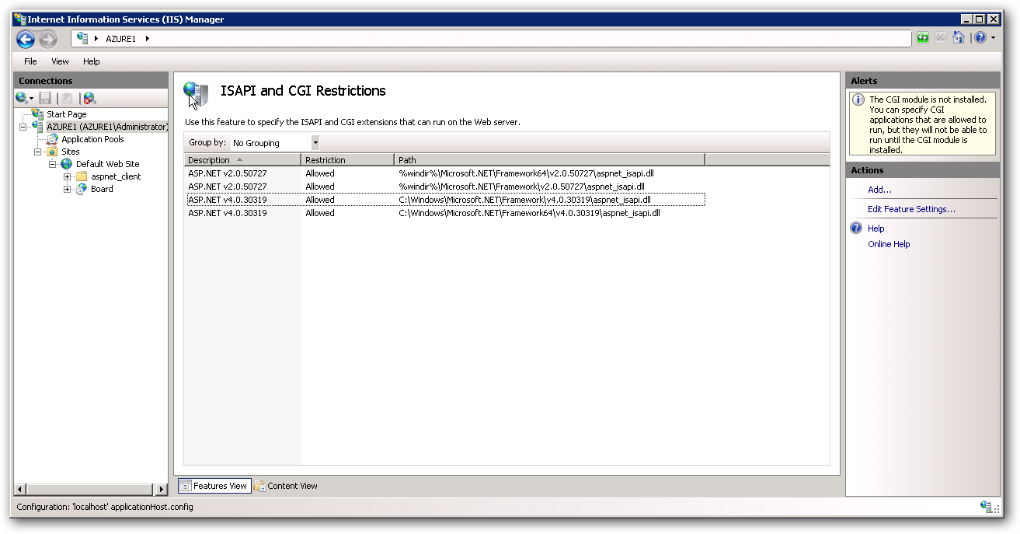Select the Sites node

[71, 152]
